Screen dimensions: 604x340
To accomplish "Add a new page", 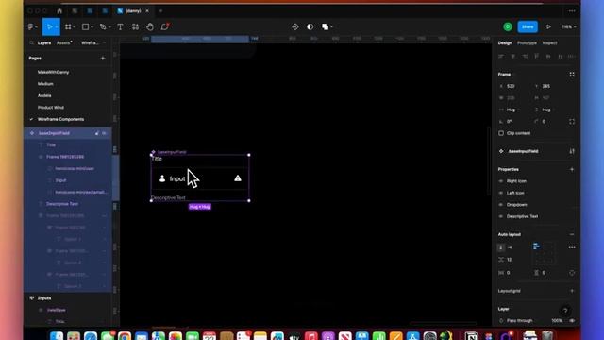I will click(x=103, y=59).
